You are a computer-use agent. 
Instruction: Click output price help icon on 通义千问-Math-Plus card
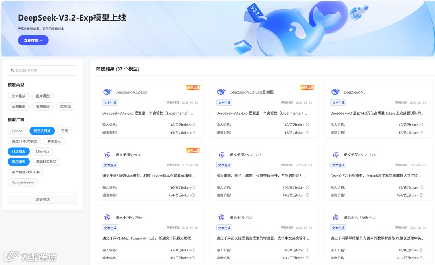point(421,258)
